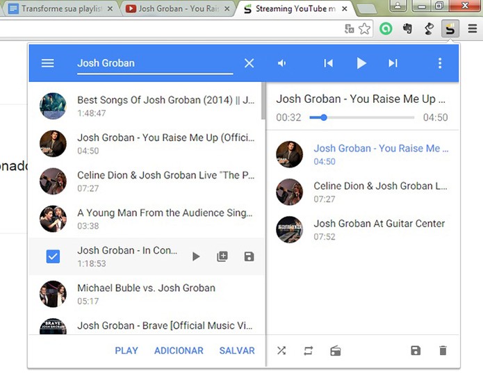Click the ADICIONAR button

[179, 351]
